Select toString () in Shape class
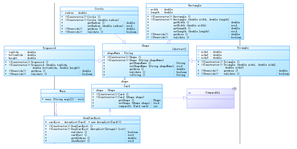This screenshot has width=297, height=149. coord(137,75)
